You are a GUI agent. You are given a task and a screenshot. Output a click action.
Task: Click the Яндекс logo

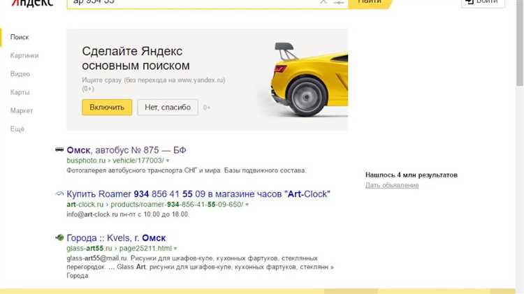pyautogui.click(x=32, y=3)
